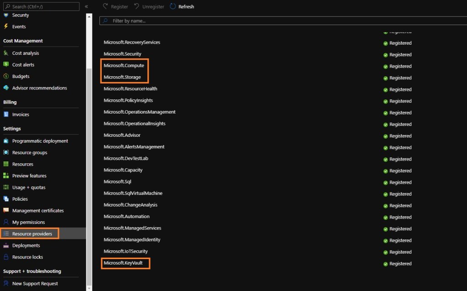Click green check icon beside Microsoft.Compute status

click(x=385, y=67)
